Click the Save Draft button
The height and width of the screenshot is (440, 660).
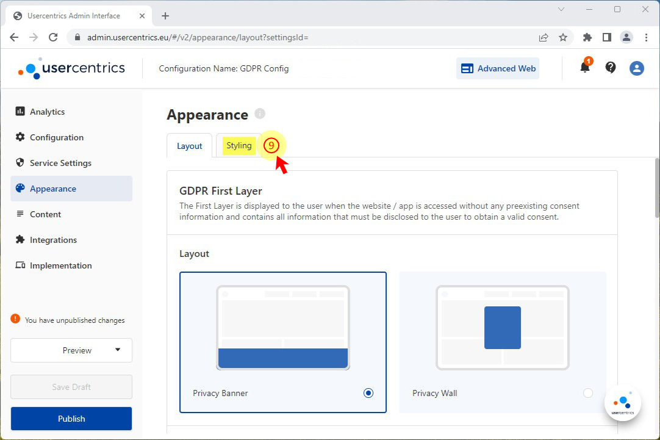(71, 387)
